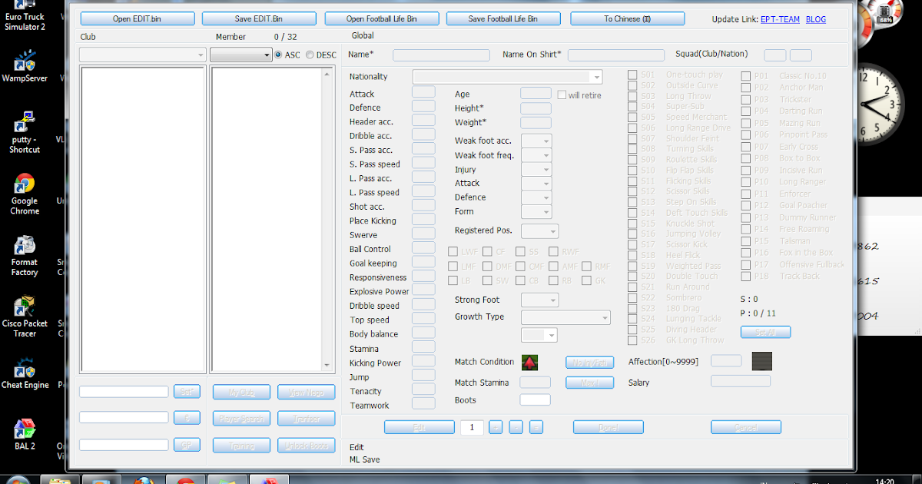Image resolution: width=922 pixels, height=484 pixels.
Task: Click the Age input field
Action: [x=536, y=93]
